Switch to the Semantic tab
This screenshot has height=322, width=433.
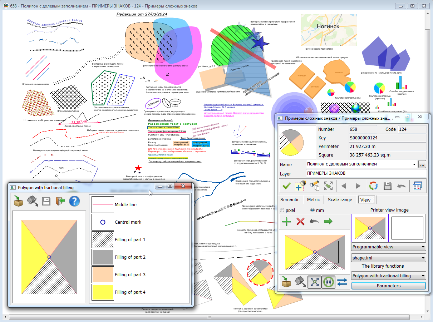click(x=290, y=200)
